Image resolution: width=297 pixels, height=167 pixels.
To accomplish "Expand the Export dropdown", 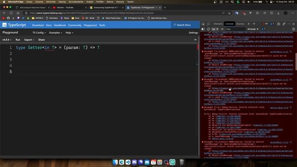I will (29, 40).
